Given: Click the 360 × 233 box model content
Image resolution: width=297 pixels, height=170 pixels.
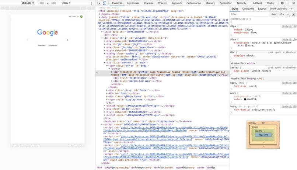Looking at the screenshot, I should [263, 135].
